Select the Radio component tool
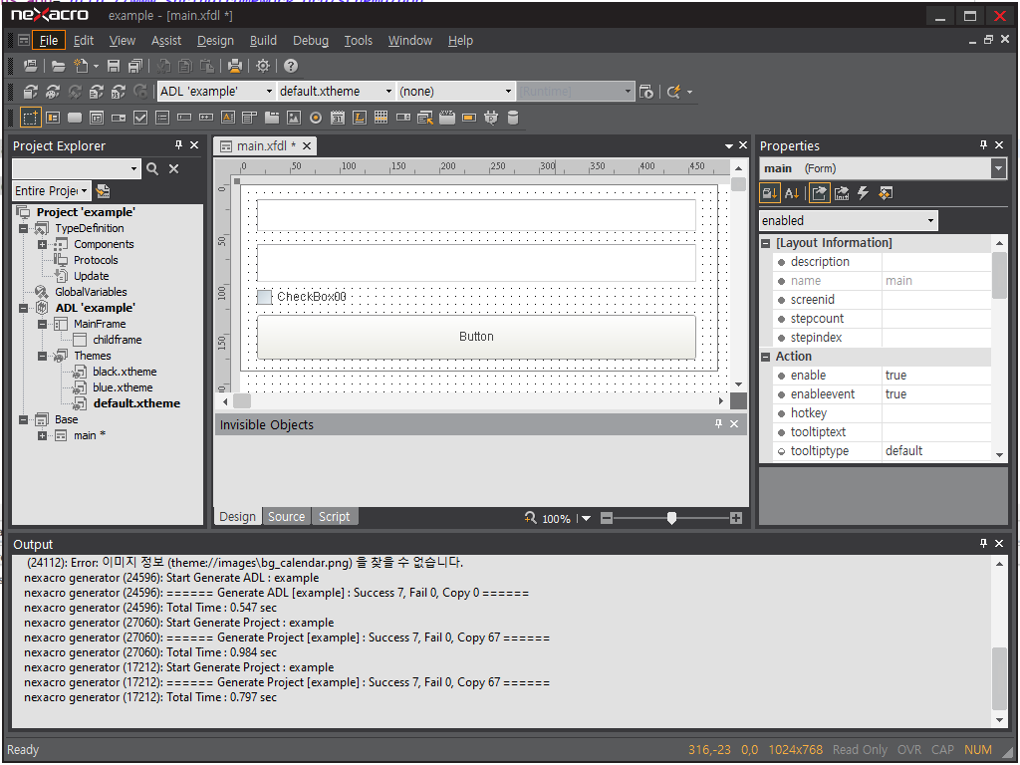The height and width of the screenshot is (765, 1020). (316, 118)
